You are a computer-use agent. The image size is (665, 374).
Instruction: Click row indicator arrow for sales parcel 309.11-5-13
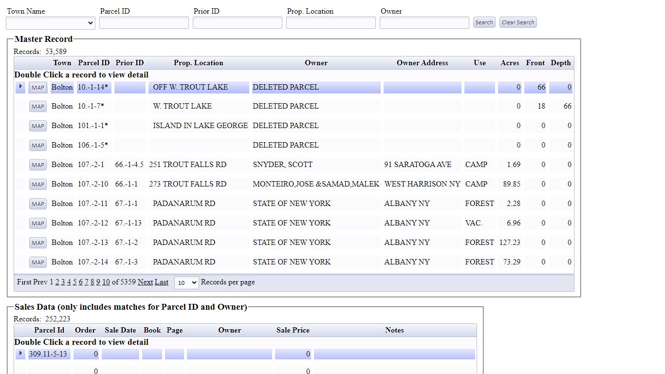click(20, 354)
